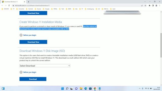
Task: Open File Explorer from the taskbar
Action: [81, 88]
